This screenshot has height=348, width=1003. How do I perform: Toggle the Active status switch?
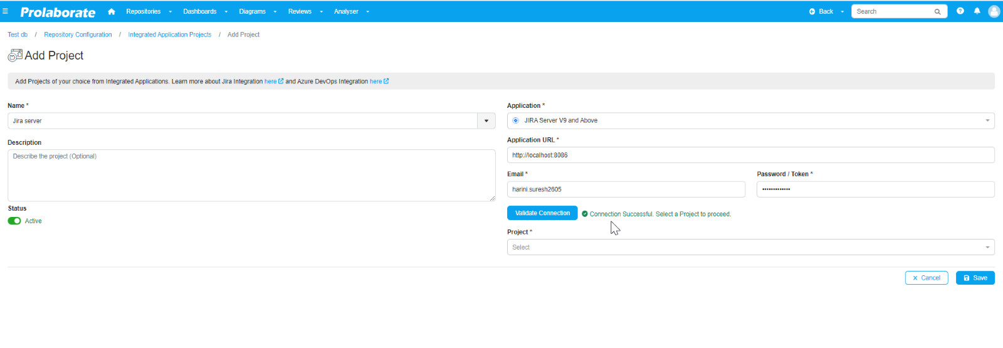14,221
